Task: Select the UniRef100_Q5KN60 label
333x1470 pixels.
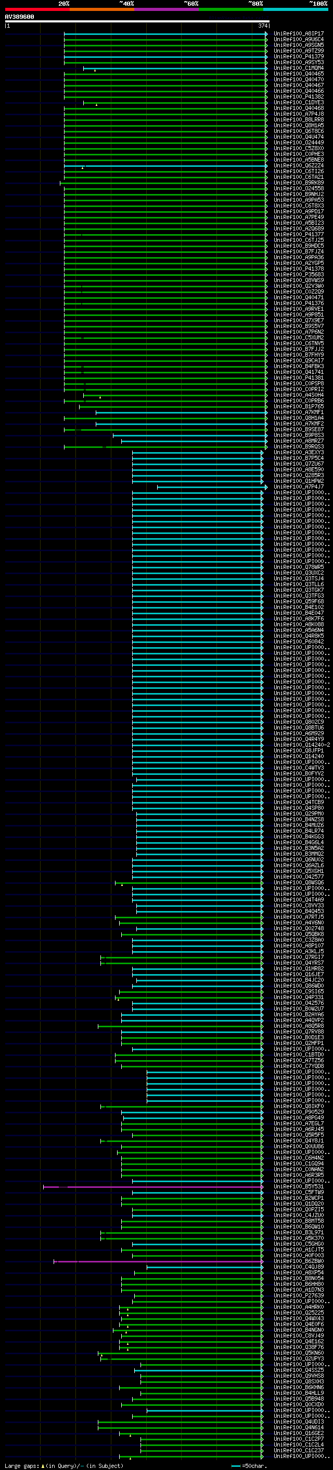Action: point(299,1353)
